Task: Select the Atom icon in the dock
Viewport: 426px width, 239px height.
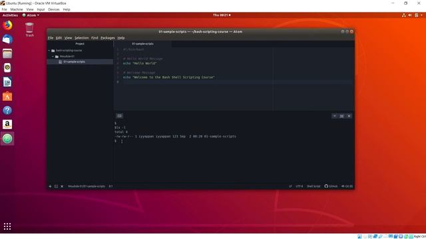Action: [x=7, y=139]
